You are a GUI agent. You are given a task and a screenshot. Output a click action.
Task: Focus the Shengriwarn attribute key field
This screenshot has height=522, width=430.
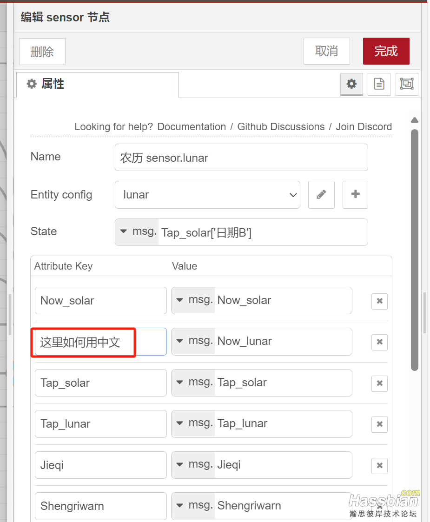tap(101, 506)
